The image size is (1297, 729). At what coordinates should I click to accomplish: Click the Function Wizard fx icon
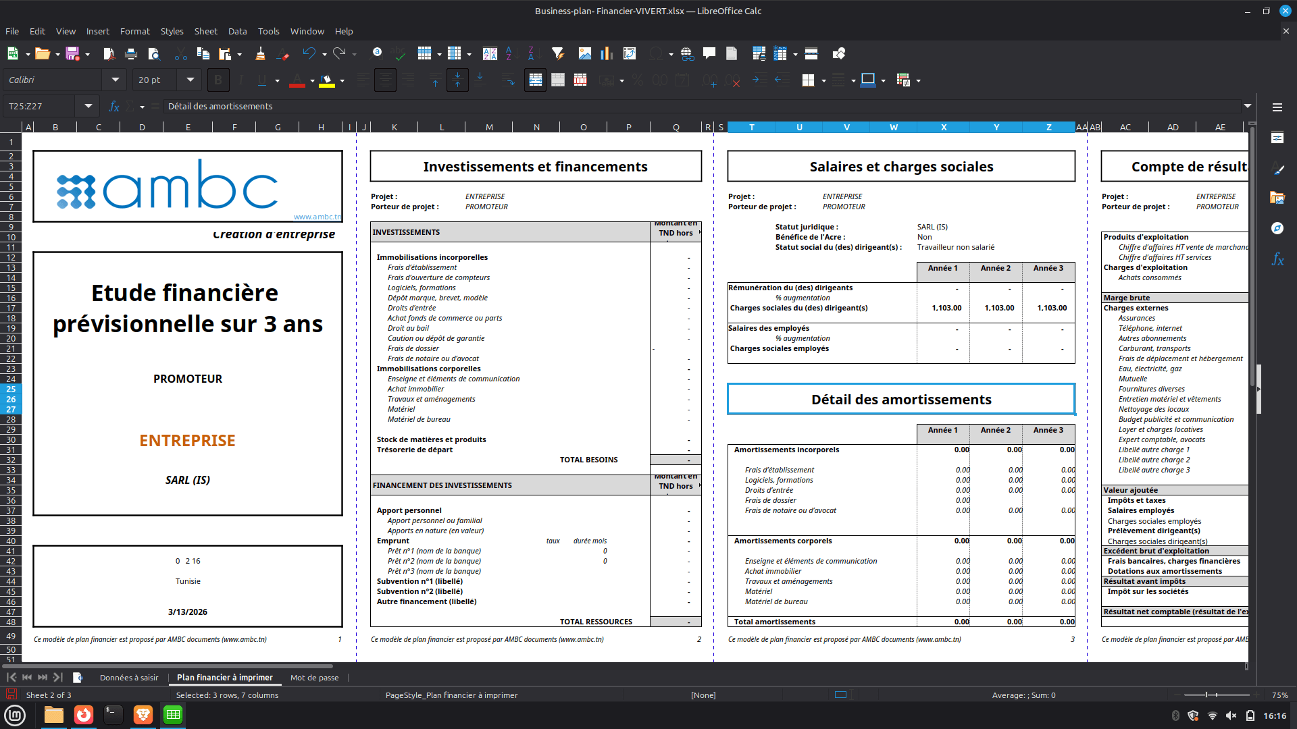point(114,107)
